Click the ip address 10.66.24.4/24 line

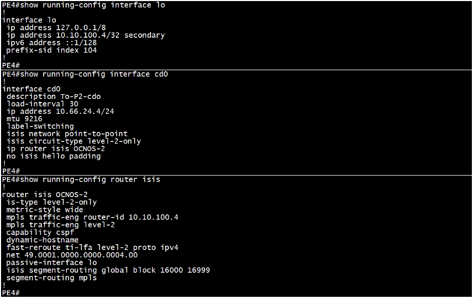[x=60, y=111]
